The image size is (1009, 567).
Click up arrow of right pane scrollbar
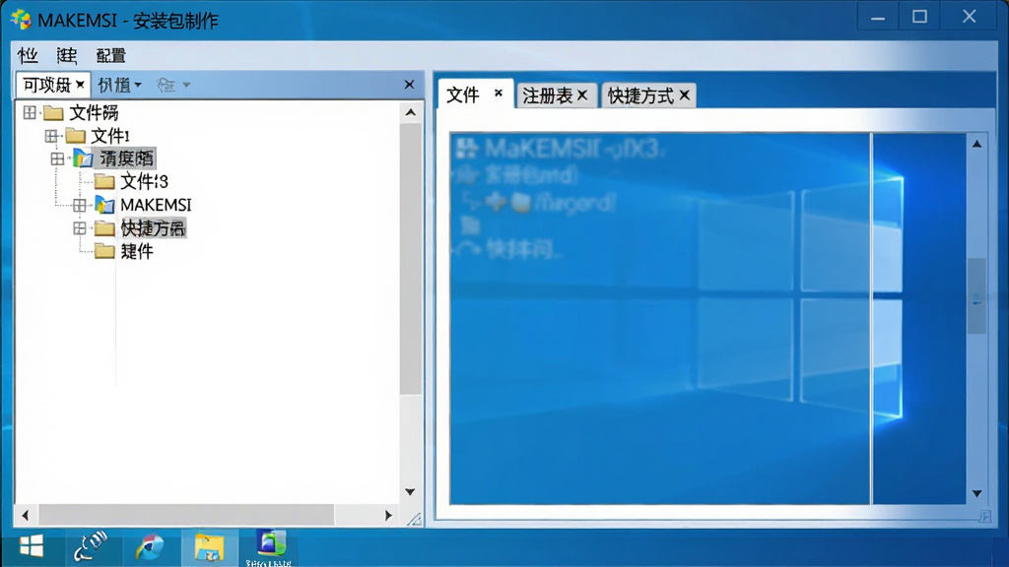point(976,144)
